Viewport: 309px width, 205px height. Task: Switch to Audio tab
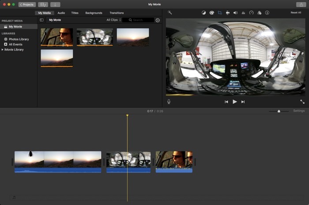click(61, 13)
